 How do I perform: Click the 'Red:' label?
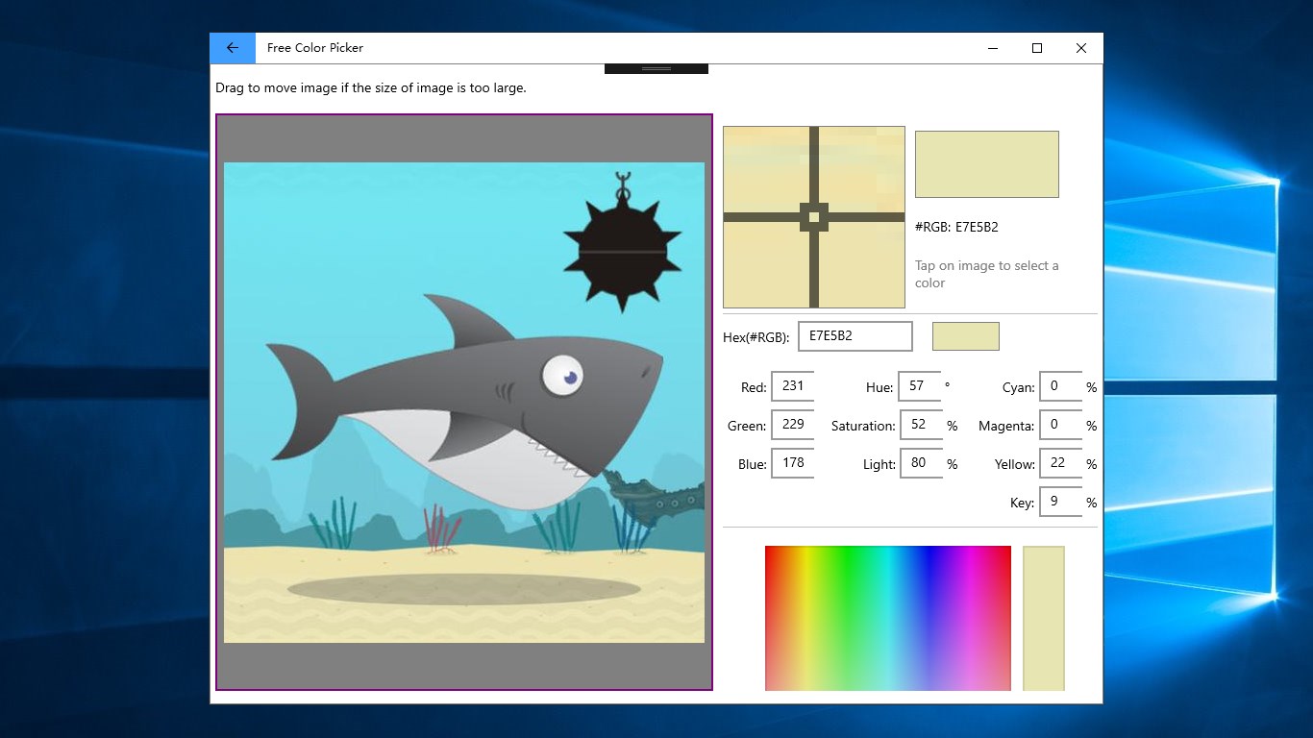point(754,388)
